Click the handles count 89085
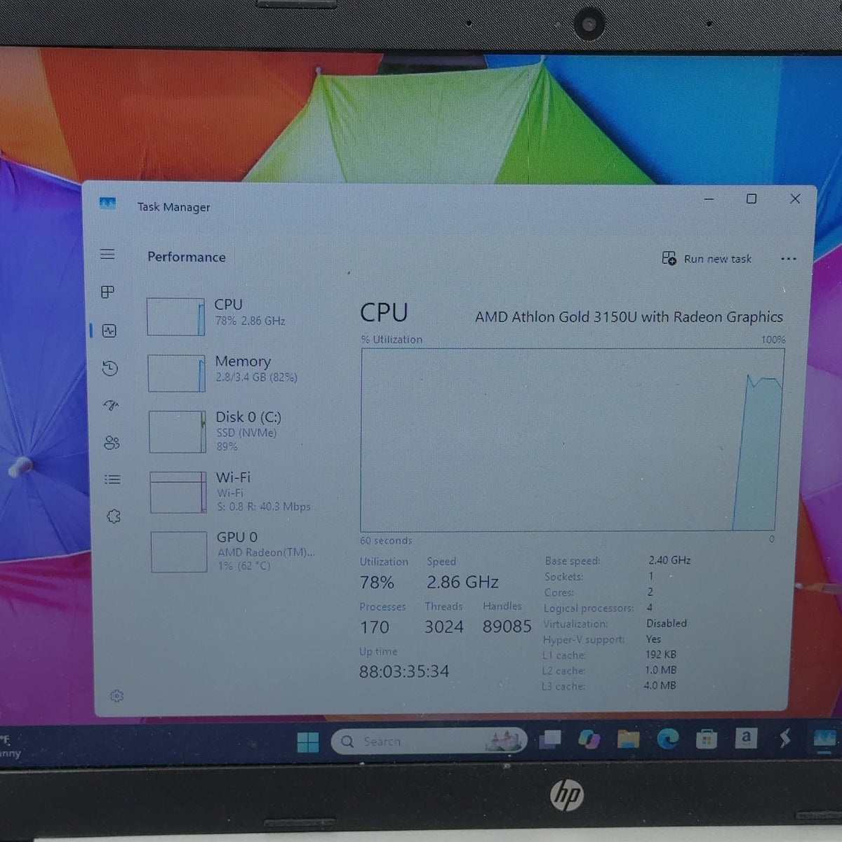This screenshot has height=842, width=842. [507, 627]
